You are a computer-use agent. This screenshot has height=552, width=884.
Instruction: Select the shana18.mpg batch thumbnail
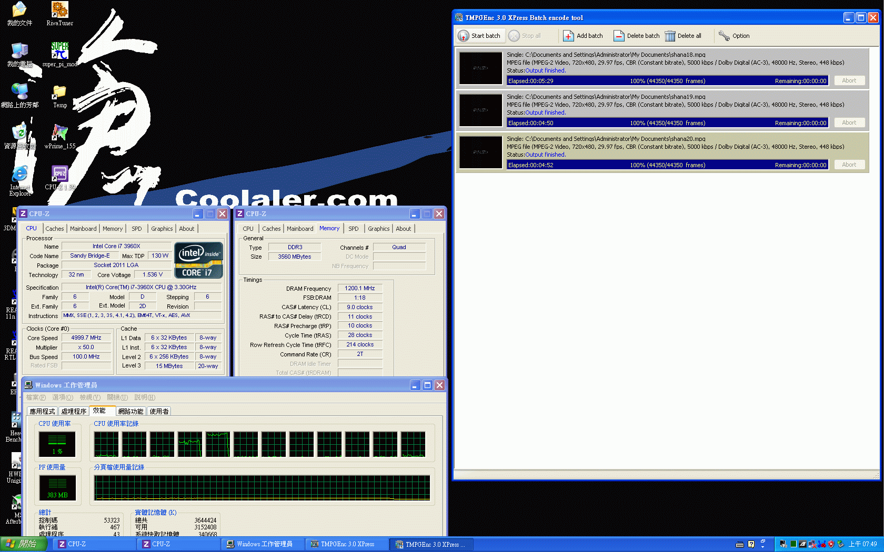pos(480,68)
